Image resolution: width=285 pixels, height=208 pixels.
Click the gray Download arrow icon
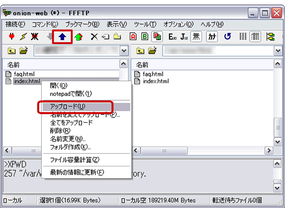pos(50,37)
